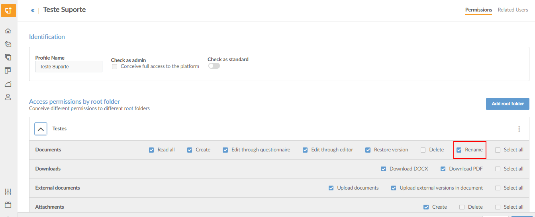Toggle the Check as standard switch
Image resolution: width=535 pixels, height=217 pixels.
[x=214, y=66]
